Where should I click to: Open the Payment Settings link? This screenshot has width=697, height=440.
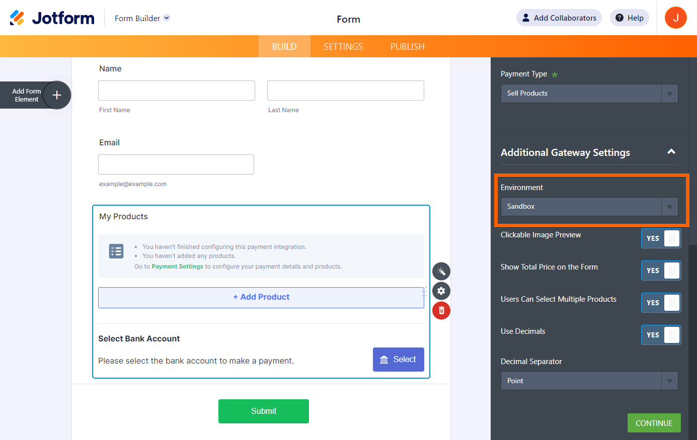tap(177, 267)
